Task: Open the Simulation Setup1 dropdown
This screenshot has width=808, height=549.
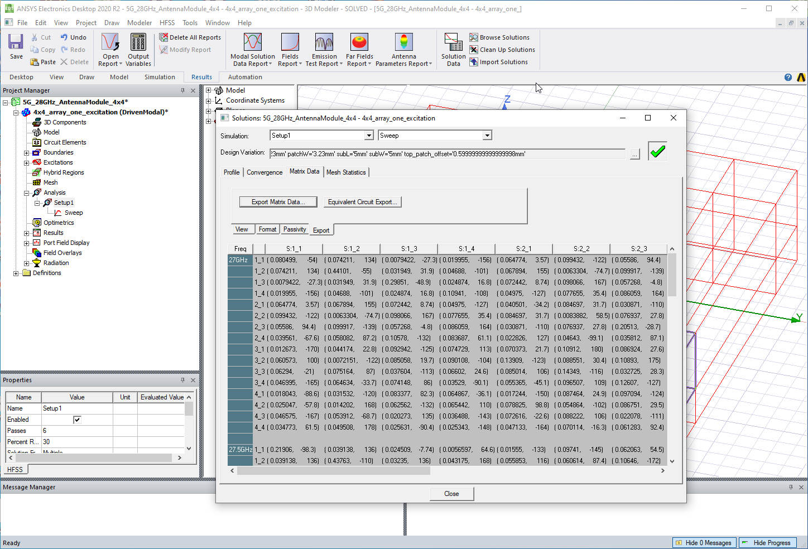Action: [369, 136]
